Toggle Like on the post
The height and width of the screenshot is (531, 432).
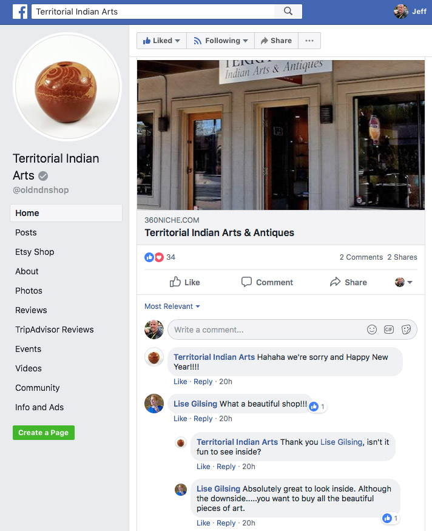click(x=185, y=282)
